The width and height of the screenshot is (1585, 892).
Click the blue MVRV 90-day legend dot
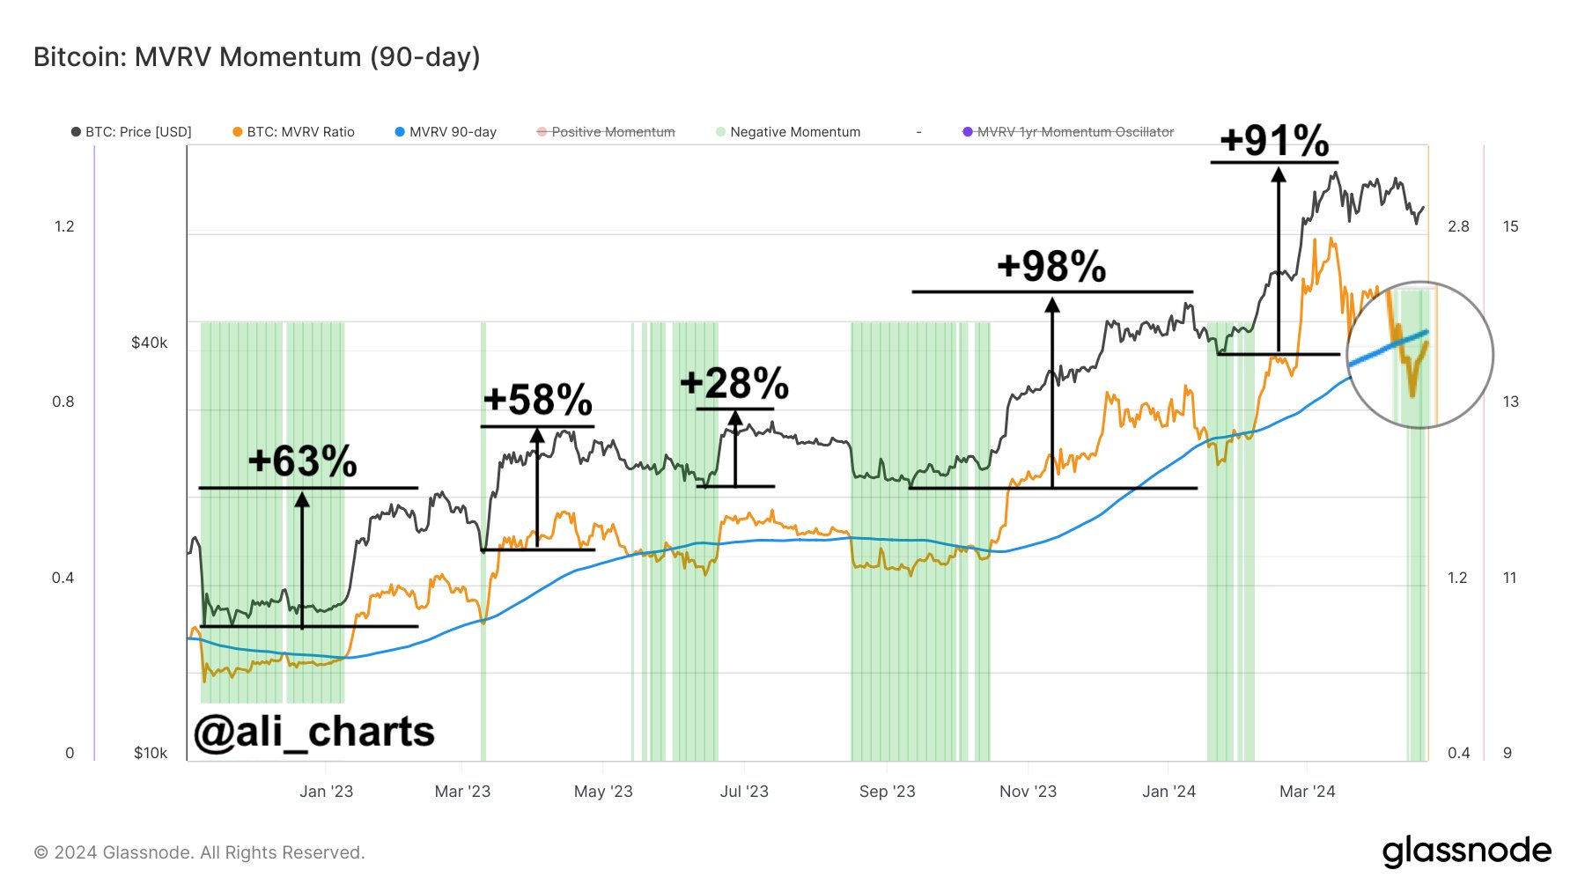pos(400,132)
